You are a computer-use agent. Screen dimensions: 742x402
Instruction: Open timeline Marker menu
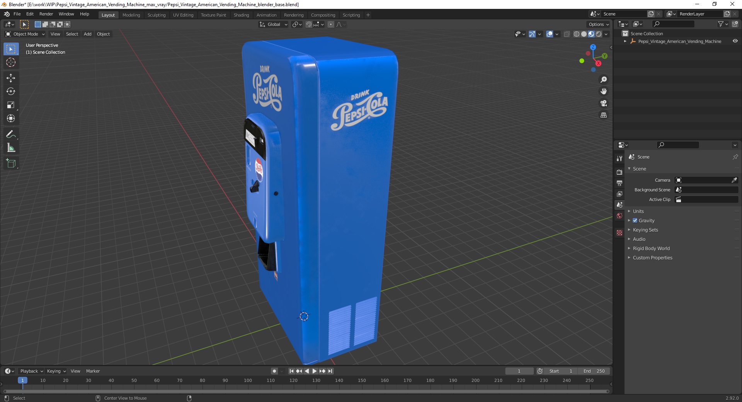pyautogui.click(x=93, y=371)
